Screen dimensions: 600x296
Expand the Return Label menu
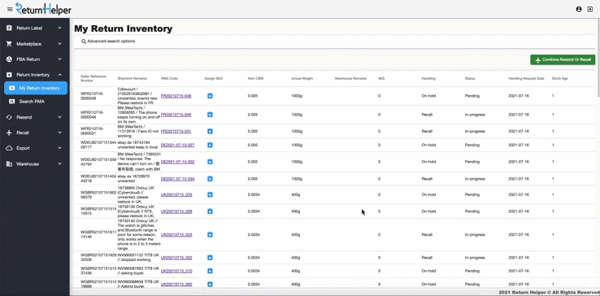click(x=34, y=28)
